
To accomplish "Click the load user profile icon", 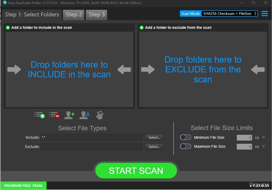I will point(84,115).
